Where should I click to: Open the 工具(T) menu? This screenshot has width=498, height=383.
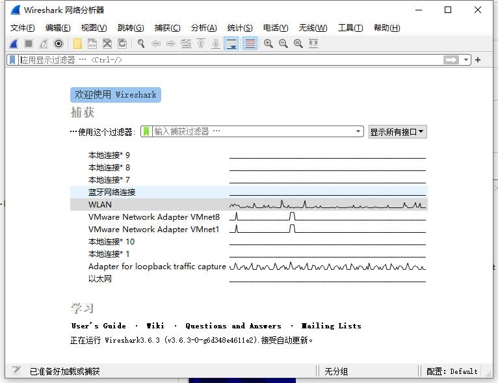coord(350,28)
